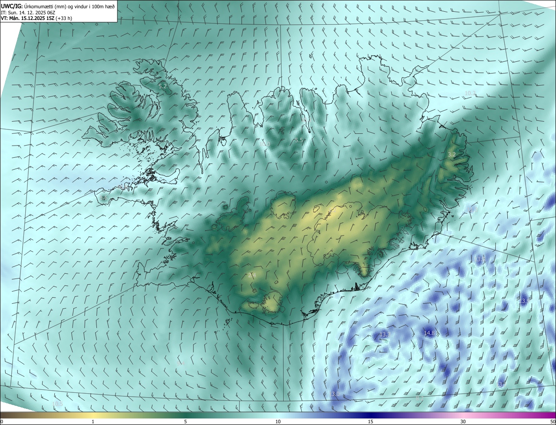556x425 pixels.
Task: Click the dark blue segment of the colorbar
Action: click(371, 415)
